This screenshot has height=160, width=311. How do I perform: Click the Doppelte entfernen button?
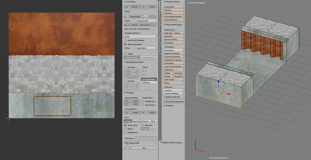pyautogui.click(x=173, y=97)
